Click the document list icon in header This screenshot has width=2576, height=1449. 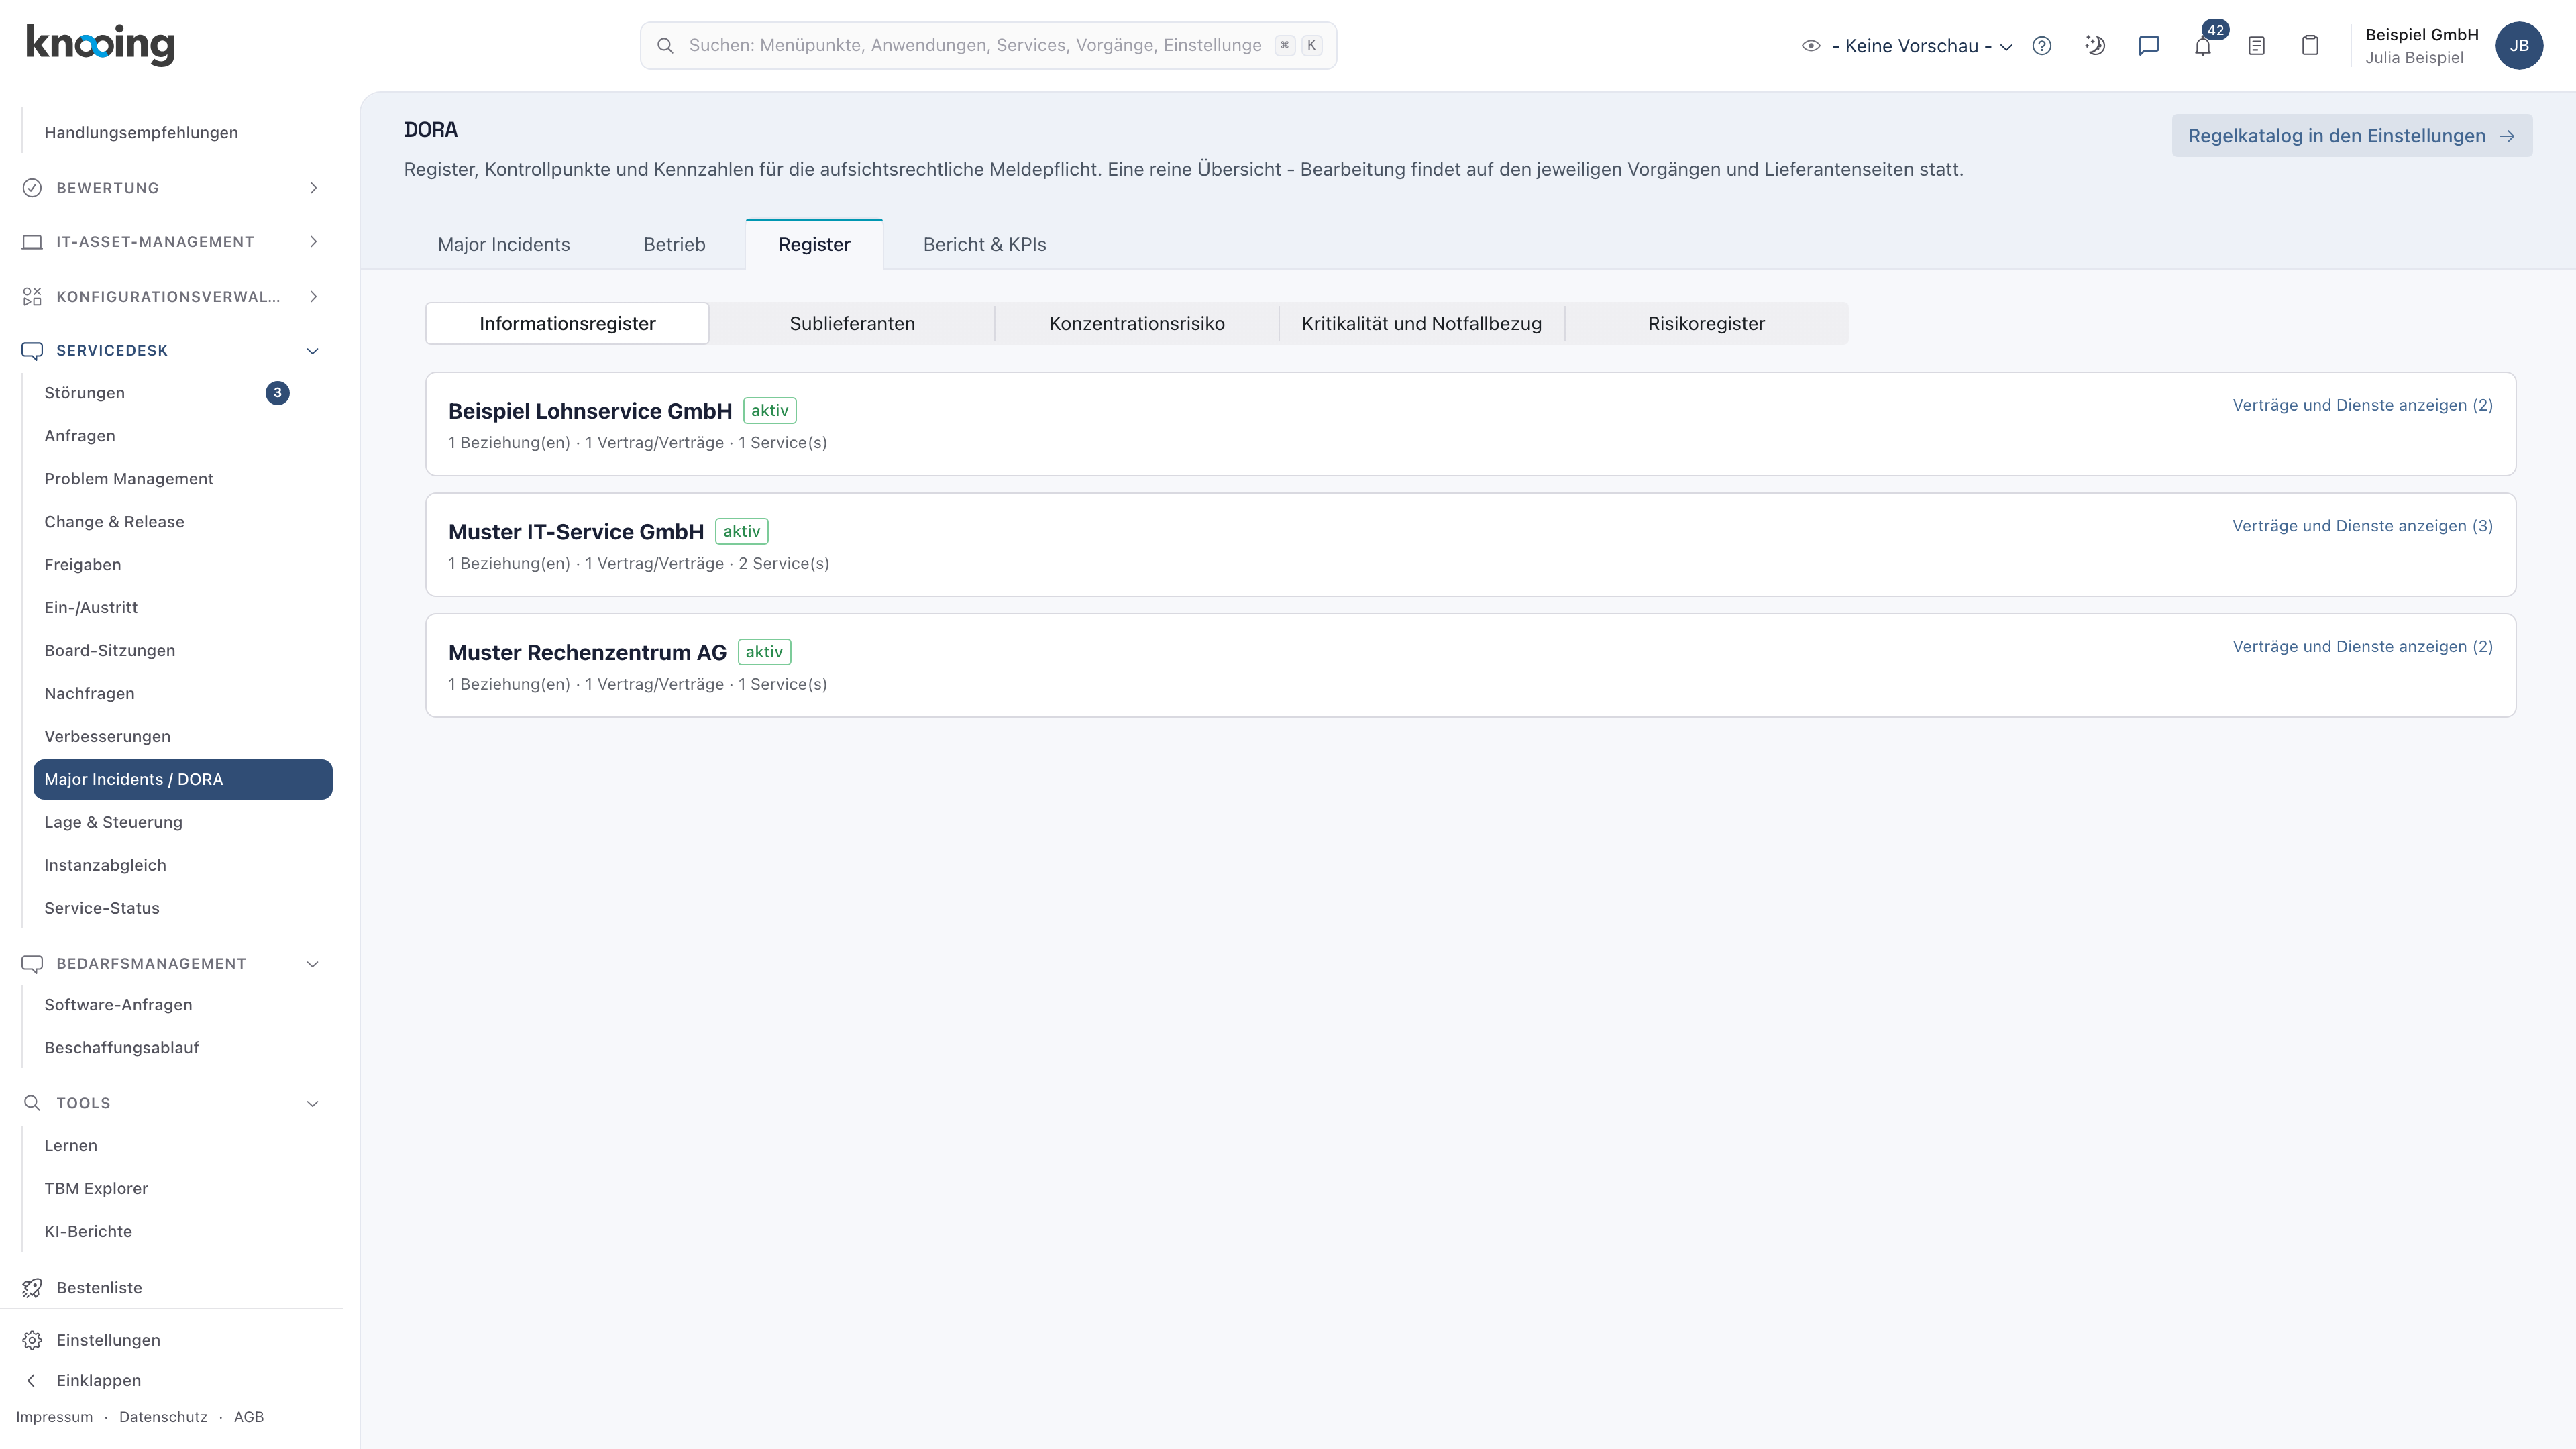pos(2256,46)
